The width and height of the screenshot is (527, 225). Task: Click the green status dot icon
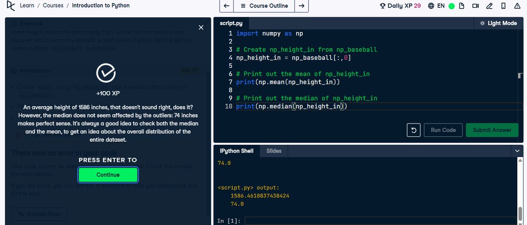coord(451,6)
